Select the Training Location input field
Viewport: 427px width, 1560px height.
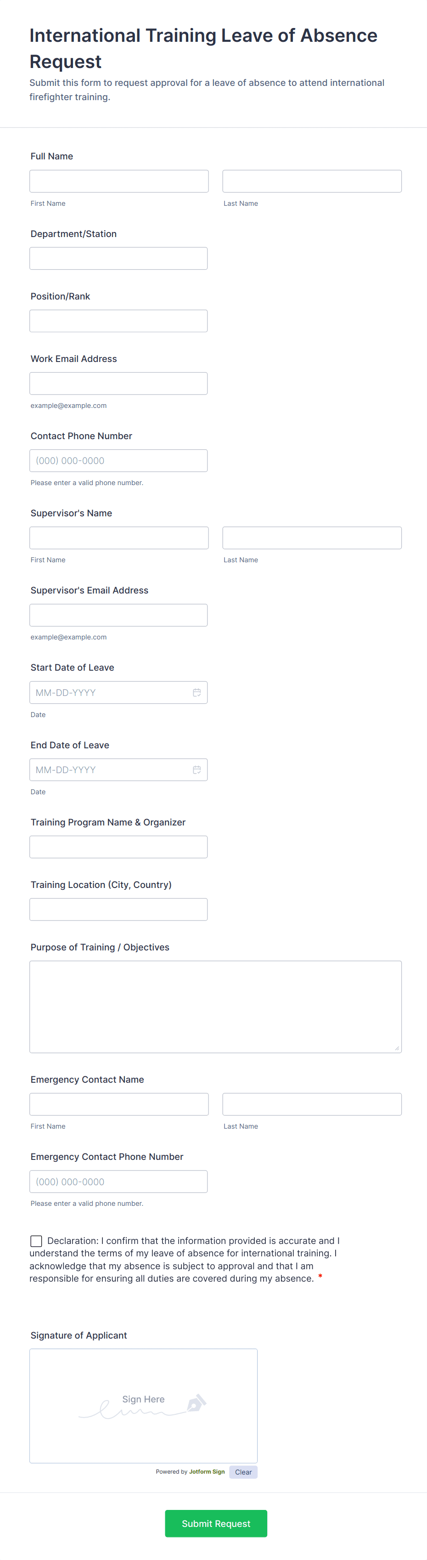(118, 909)
